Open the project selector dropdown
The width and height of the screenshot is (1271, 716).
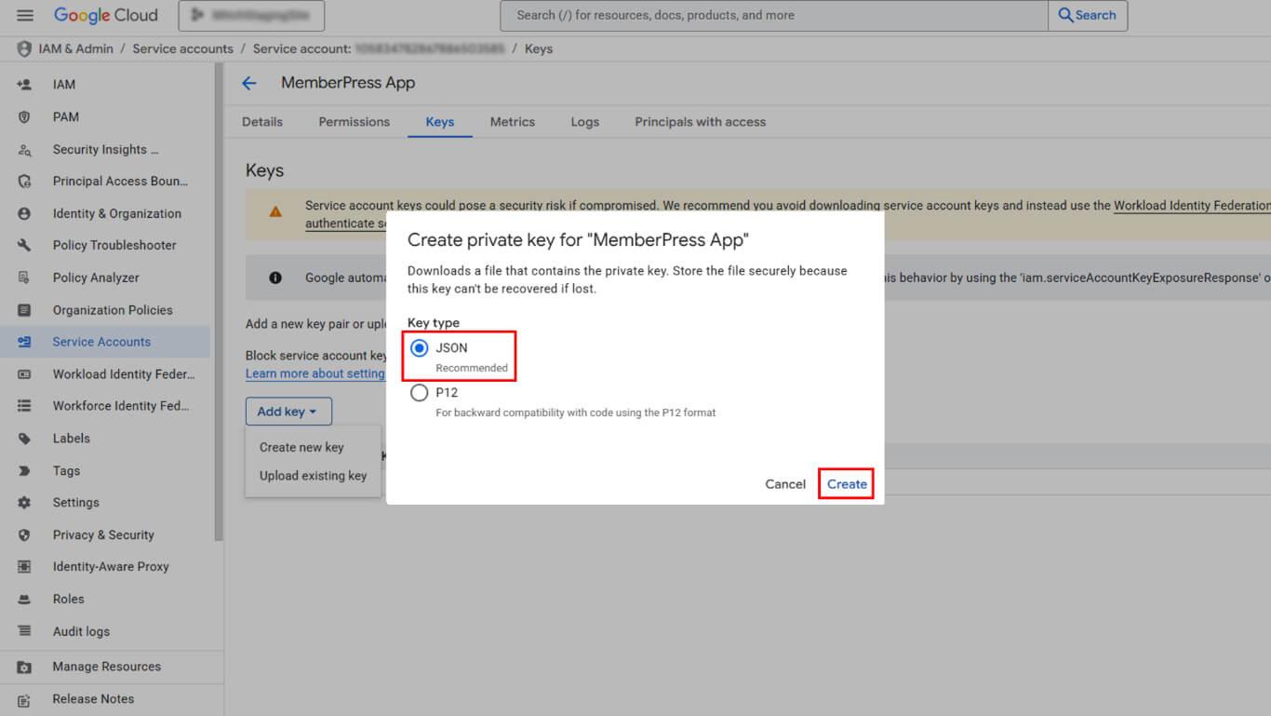click(x=251, y=16)
